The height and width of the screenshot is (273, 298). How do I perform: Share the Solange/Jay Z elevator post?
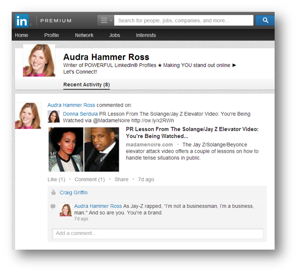click(x=121, y=179)
